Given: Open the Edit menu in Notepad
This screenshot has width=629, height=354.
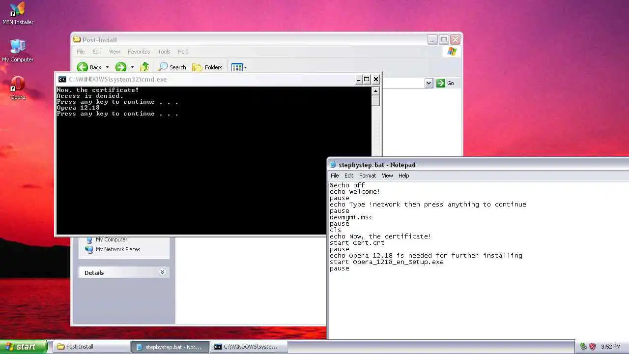Looking at the screenshot, I should [x=349, y=176].
